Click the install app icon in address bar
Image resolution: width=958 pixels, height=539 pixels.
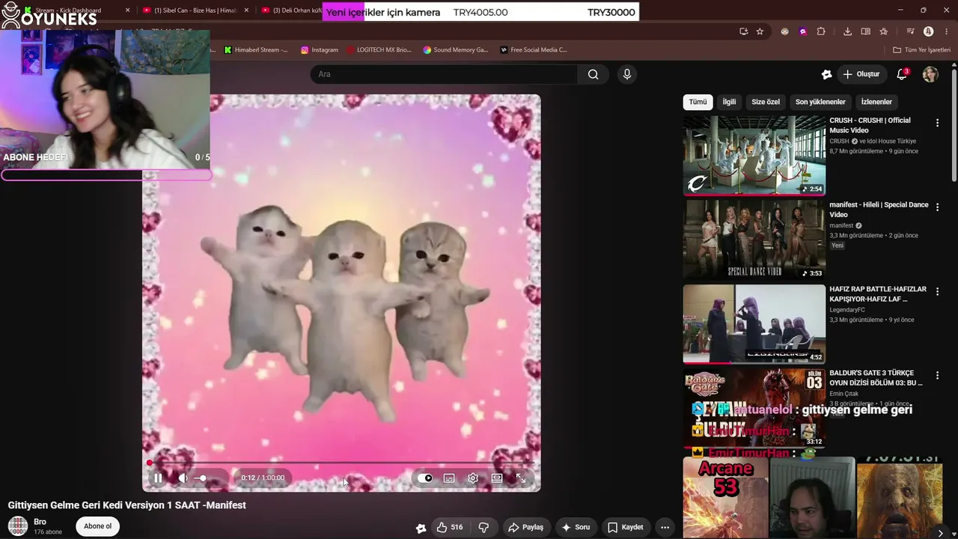tap(743, 31)
